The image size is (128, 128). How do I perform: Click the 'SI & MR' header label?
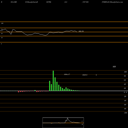tap(14, 2)
